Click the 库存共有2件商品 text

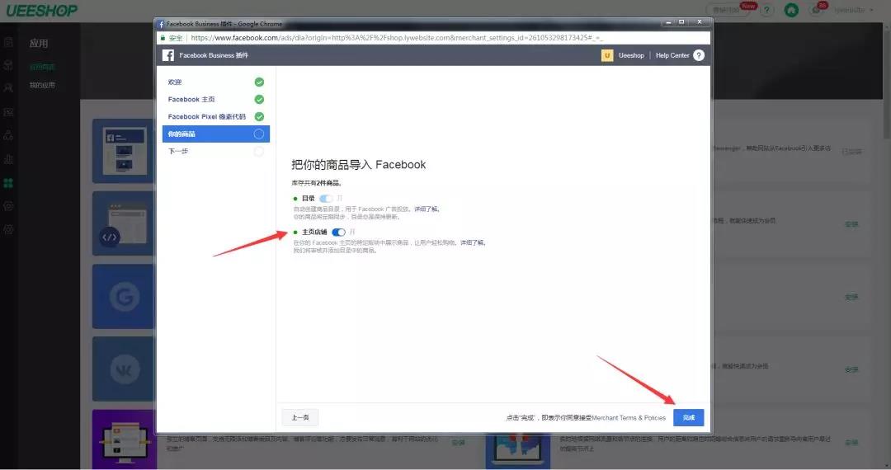316,183
